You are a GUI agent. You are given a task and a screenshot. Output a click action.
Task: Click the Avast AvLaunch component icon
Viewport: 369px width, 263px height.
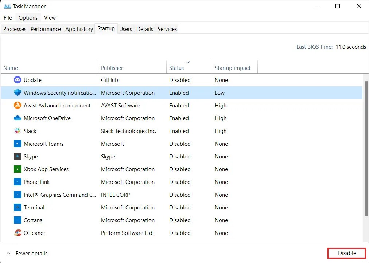[x=17, y=105]
